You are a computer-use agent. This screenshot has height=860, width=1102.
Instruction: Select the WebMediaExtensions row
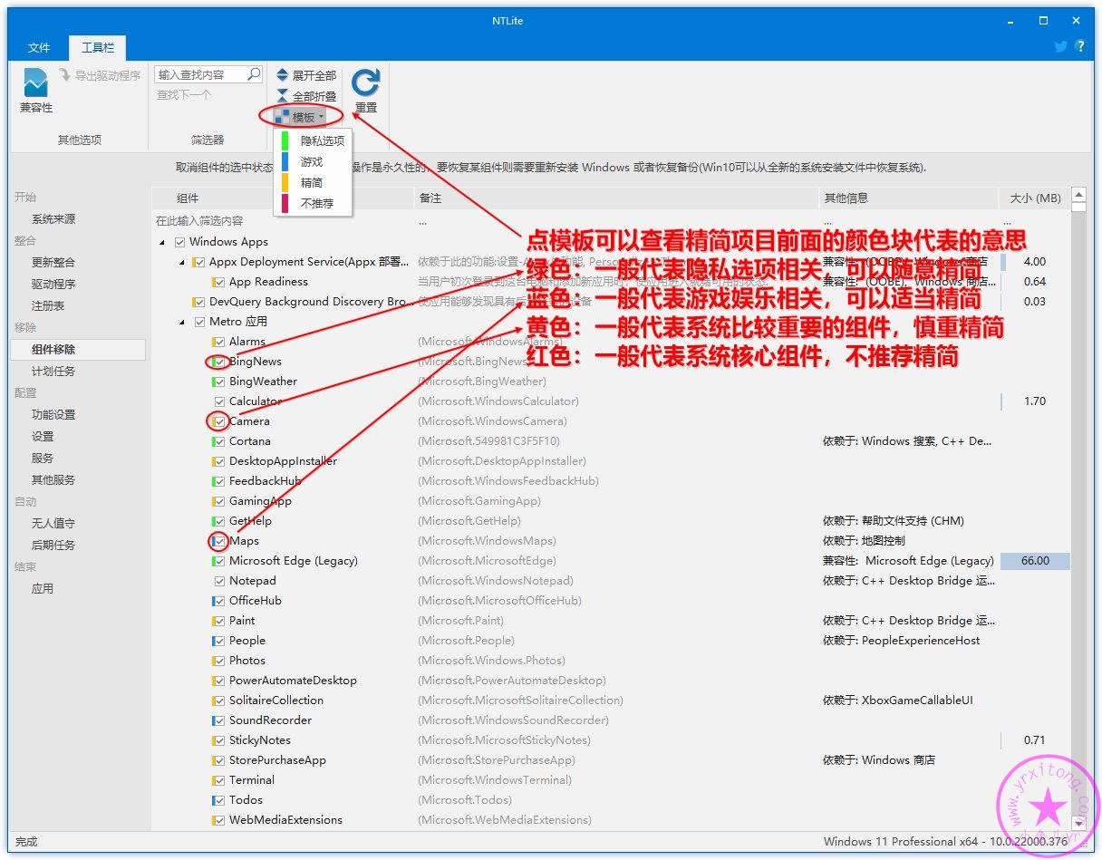point(612,820)
